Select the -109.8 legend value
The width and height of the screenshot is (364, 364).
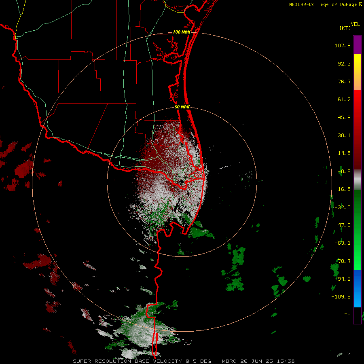(341, 297)
